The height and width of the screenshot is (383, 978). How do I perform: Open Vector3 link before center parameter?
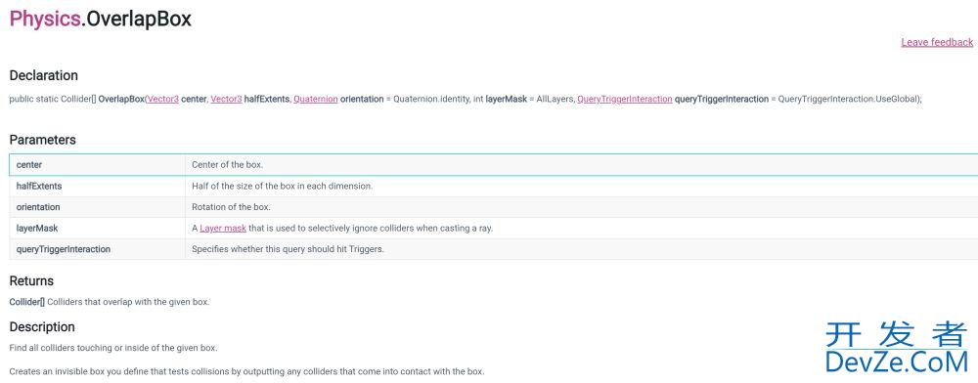point(162,99)
